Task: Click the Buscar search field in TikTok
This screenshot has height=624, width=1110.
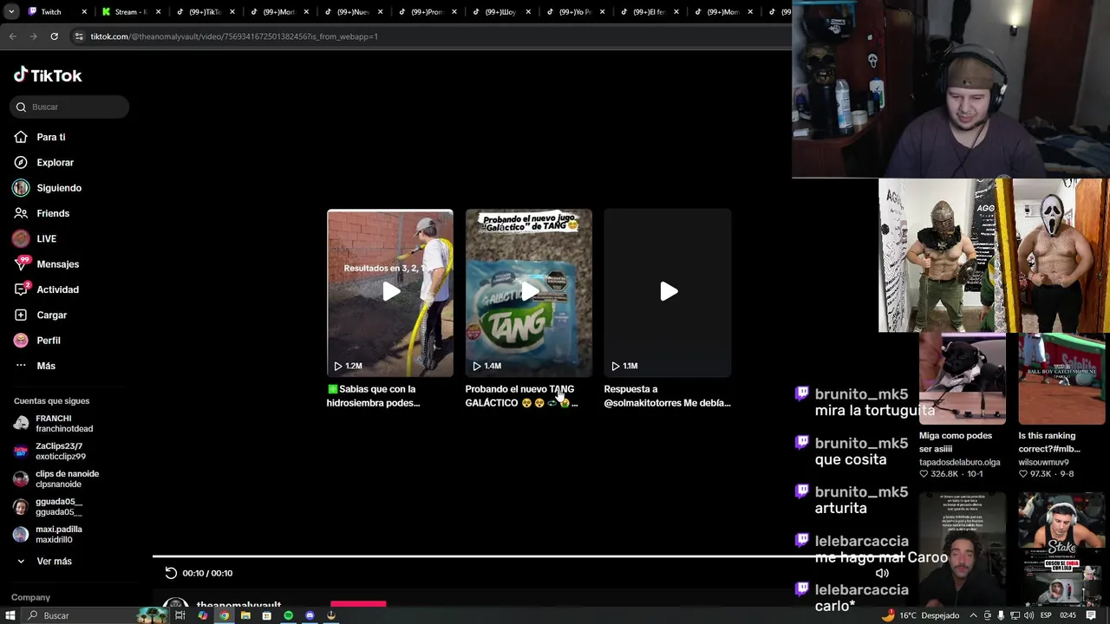Action: (69, 107)
